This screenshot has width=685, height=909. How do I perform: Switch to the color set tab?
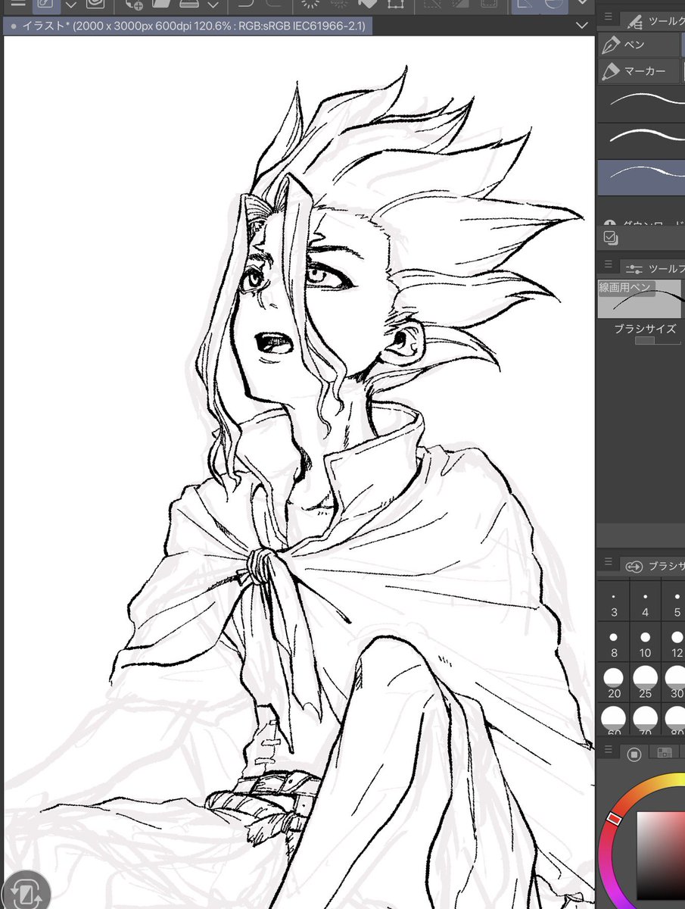[x=664, y=754]
